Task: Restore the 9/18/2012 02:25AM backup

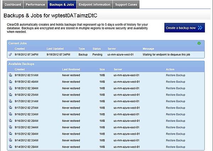Action: click(175, 95)
